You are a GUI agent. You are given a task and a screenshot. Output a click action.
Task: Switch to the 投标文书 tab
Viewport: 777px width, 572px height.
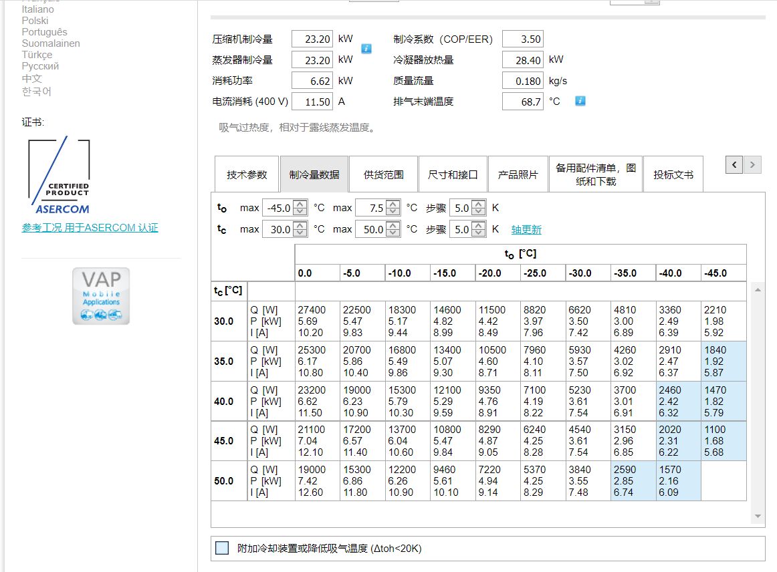[x=673, y=174]
